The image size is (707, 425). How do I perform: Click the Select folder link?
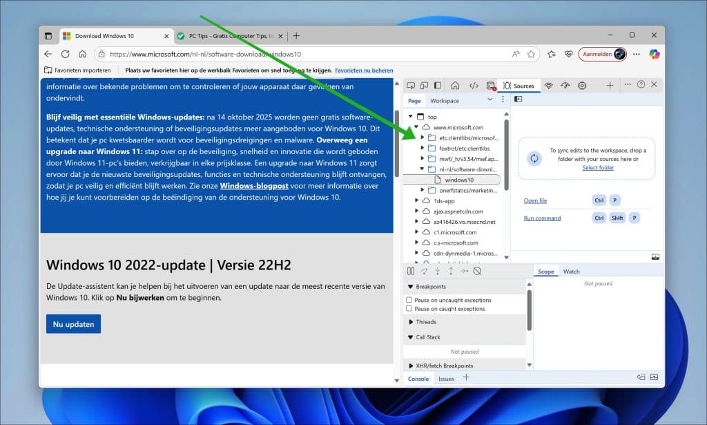tap(598, 167)
